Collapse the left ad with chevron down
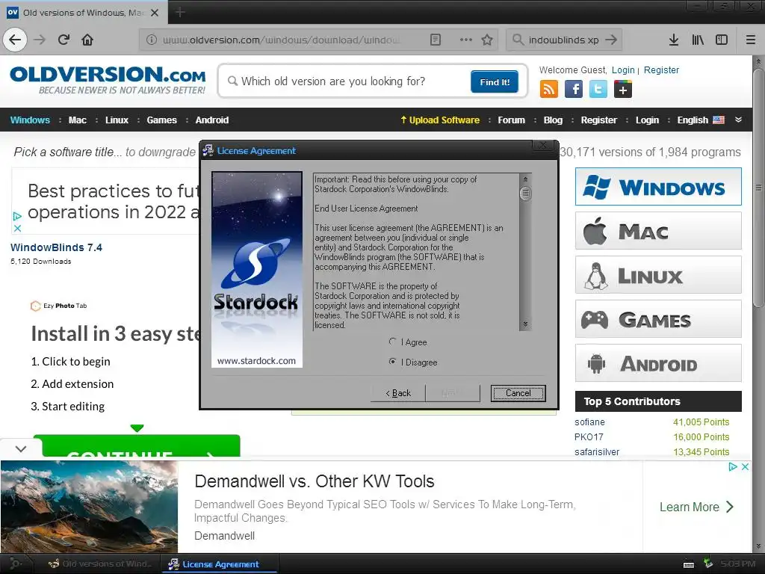 click(20, 448)
